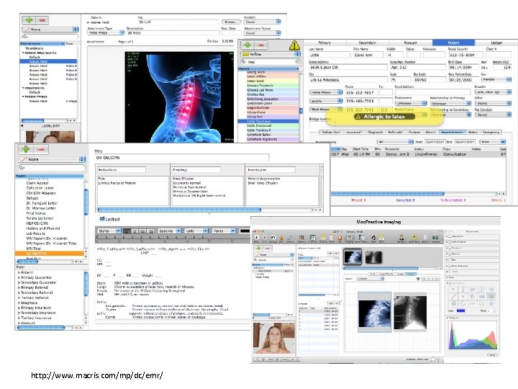Clear the patient search field

(297, 61)
